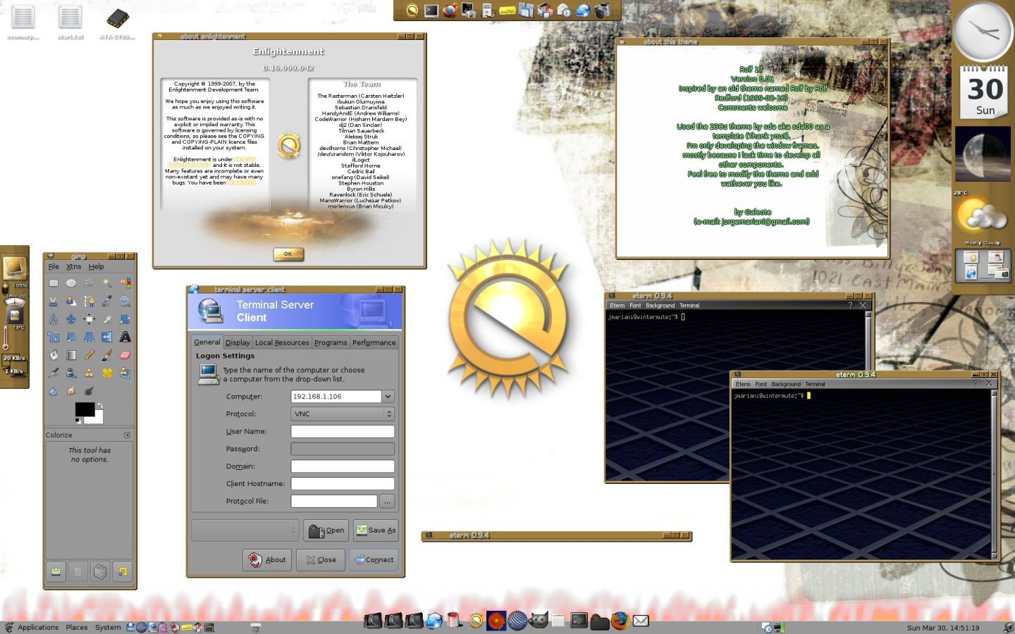Click the orange flower icon in bottom dock
1015x634 pixels.
497,621
